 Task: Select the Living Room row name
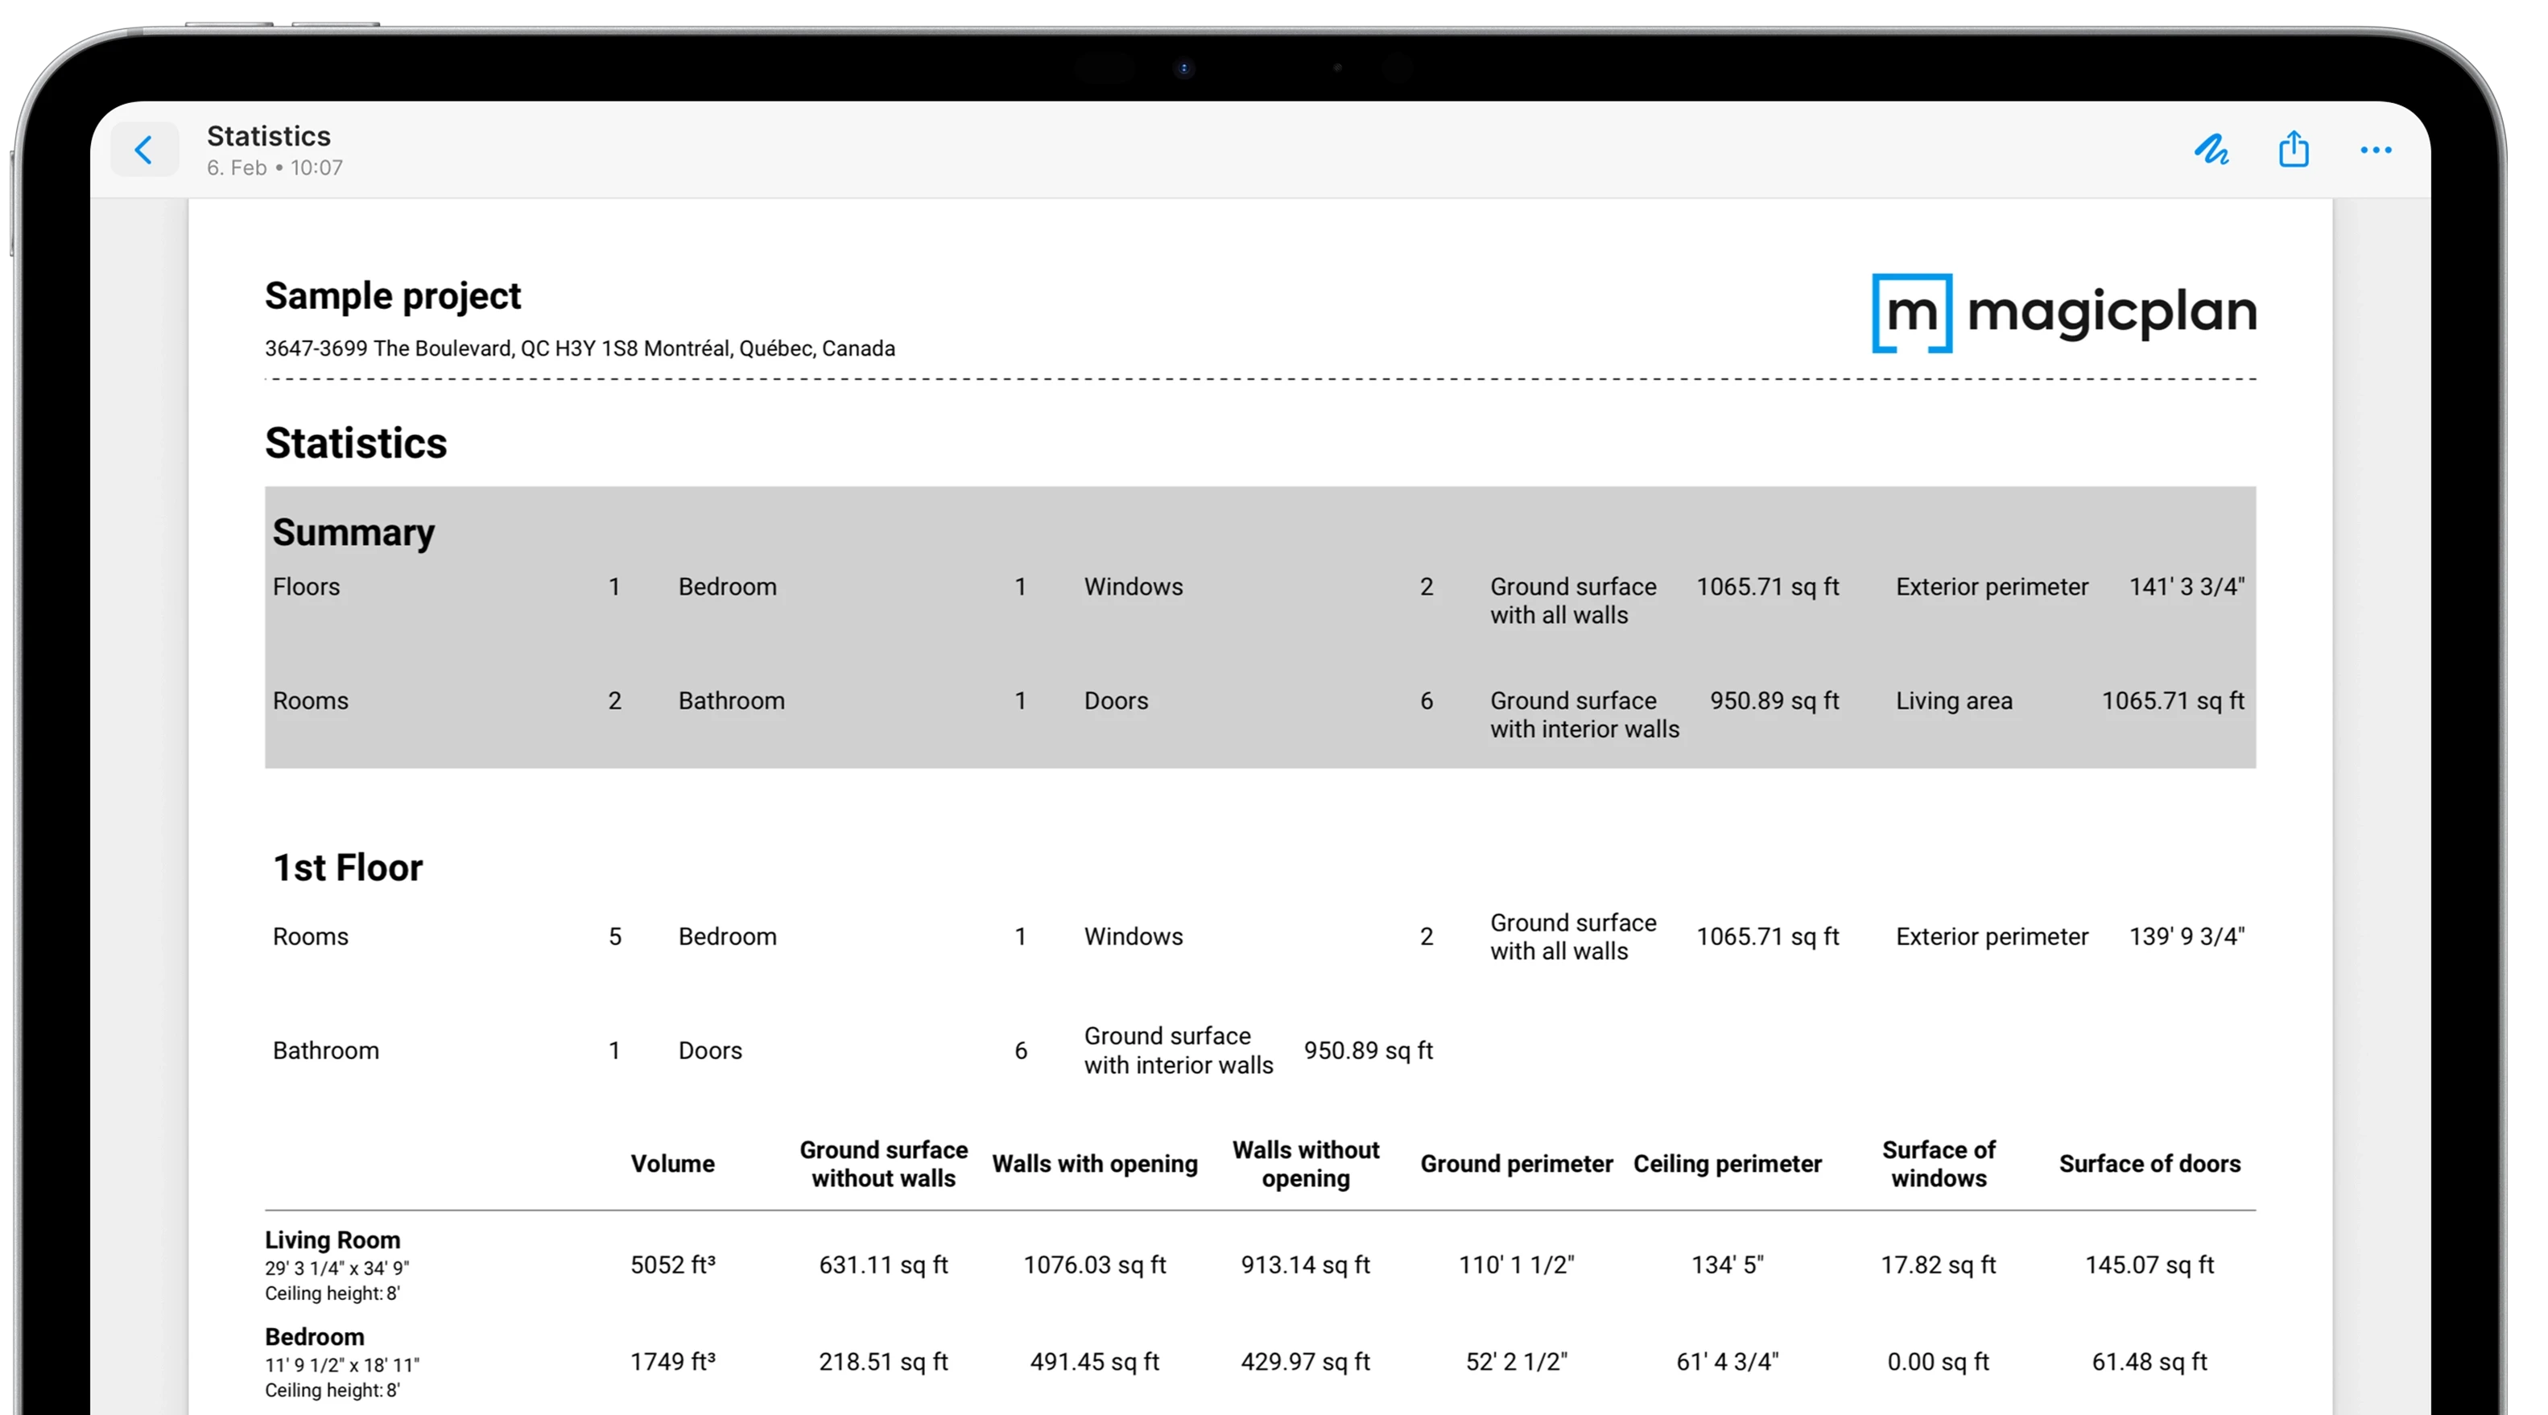tap(332, 1240)
